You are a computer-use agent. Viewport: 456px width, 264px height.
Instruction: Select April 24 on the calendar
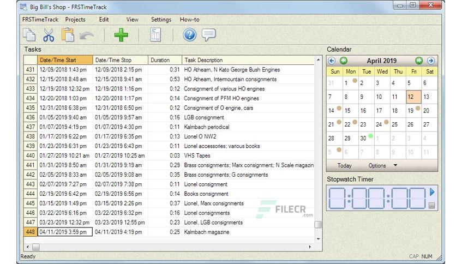(x=382, y=124)
